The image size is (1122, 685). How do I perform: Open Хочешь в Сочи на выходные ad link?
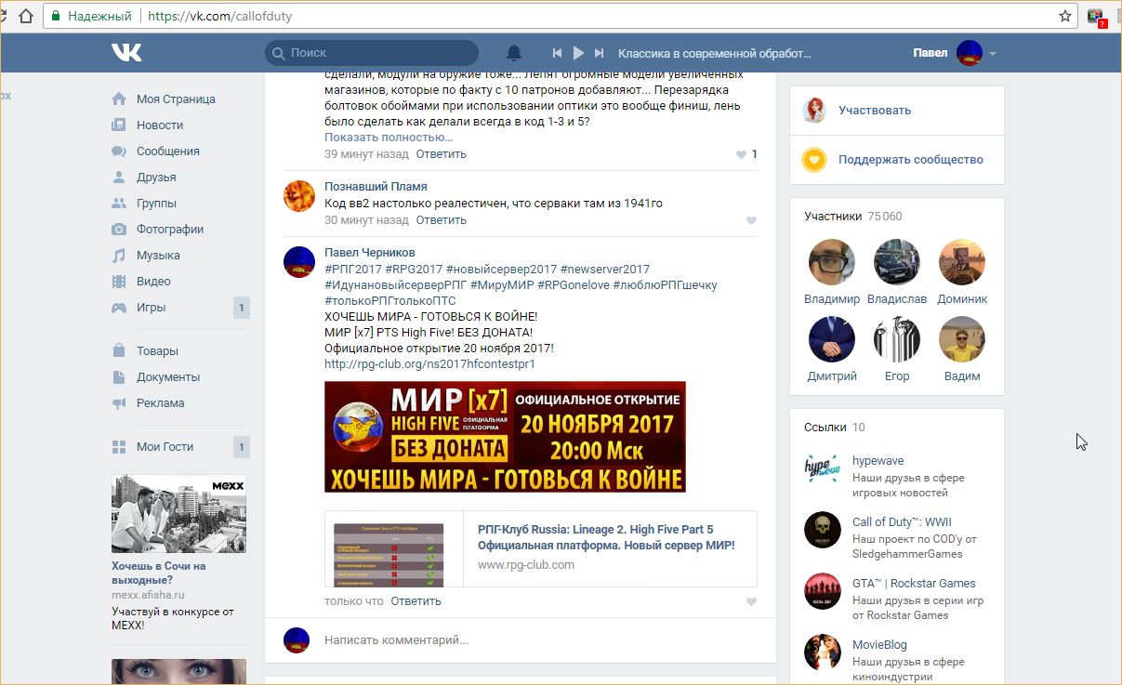pyautogui.click(x=159, y=573)
